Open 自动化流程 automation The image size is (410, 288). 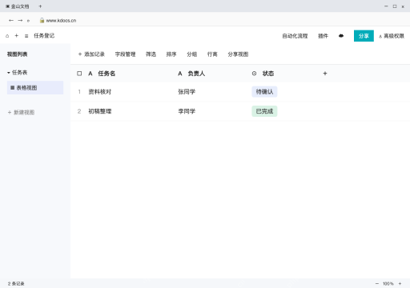coord(295,36)
